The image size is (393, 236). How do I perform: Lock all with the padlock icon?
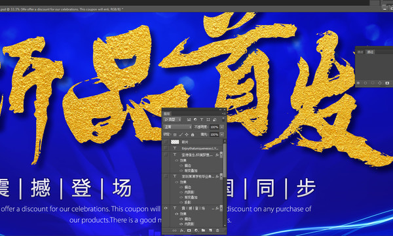tap(193, 134)
